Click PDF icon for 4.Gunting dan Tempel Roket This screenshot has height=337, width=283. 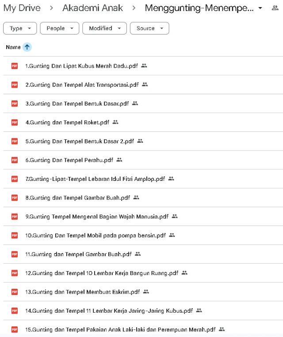pos(15,123)
